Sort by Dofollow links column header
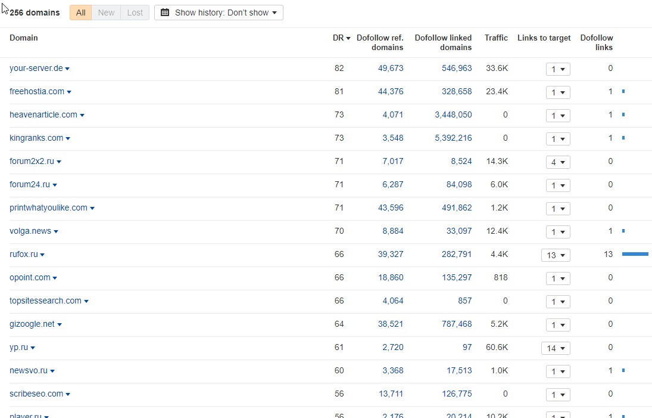The height and width of the screenshot is (418, 652). click(x=596, y=42)
